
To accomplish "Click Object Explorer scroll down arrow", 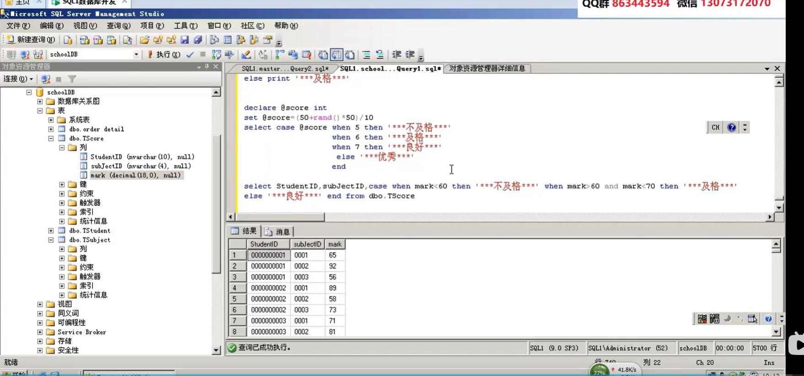I will [216, 350].
